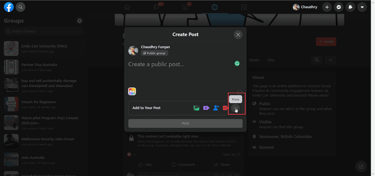Screen dimensions: 375x176
Task: Click the group search magnifier button
Action: click(x=317, y=60)
